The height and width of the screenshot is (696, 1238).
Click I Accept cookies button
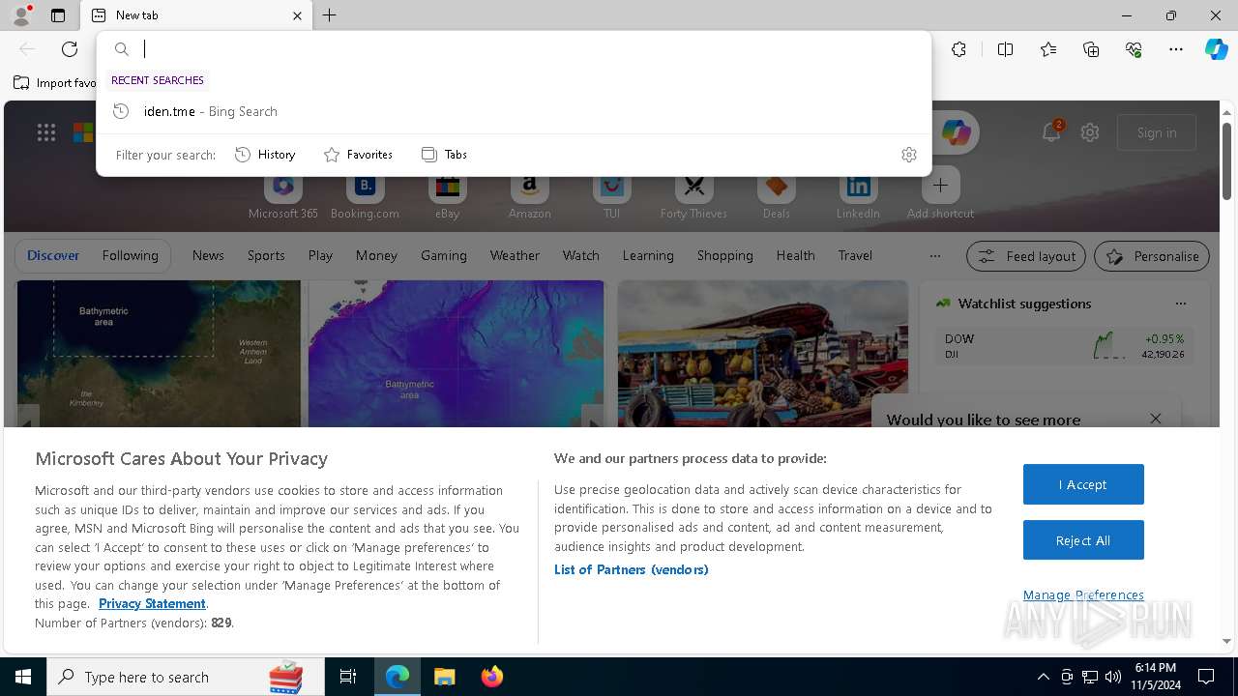click(1083, 484)
